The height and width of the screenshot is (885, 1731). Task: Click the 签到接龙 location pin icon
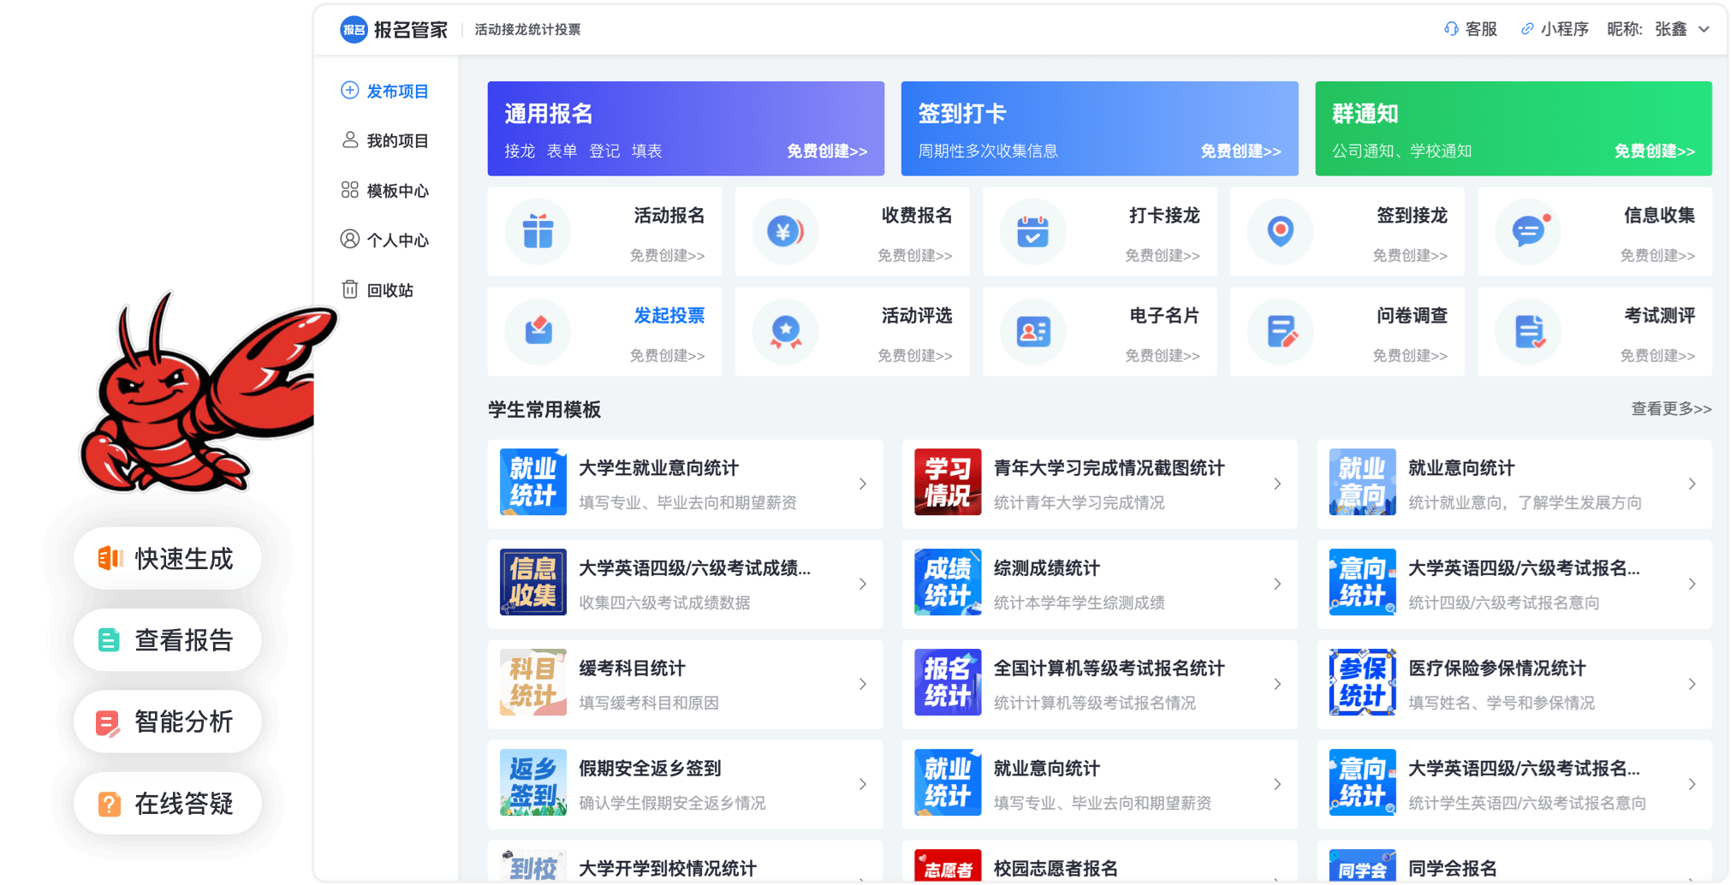1280,231
